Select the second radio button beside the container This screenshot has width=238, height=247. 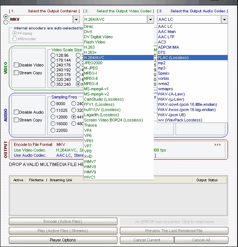pos(6,22)
